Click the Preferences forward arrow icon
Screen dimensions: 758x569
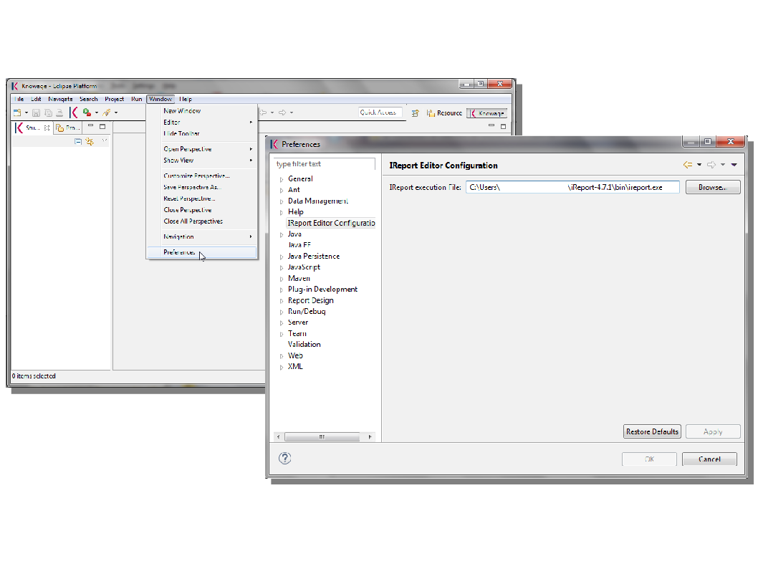[711, 165]
